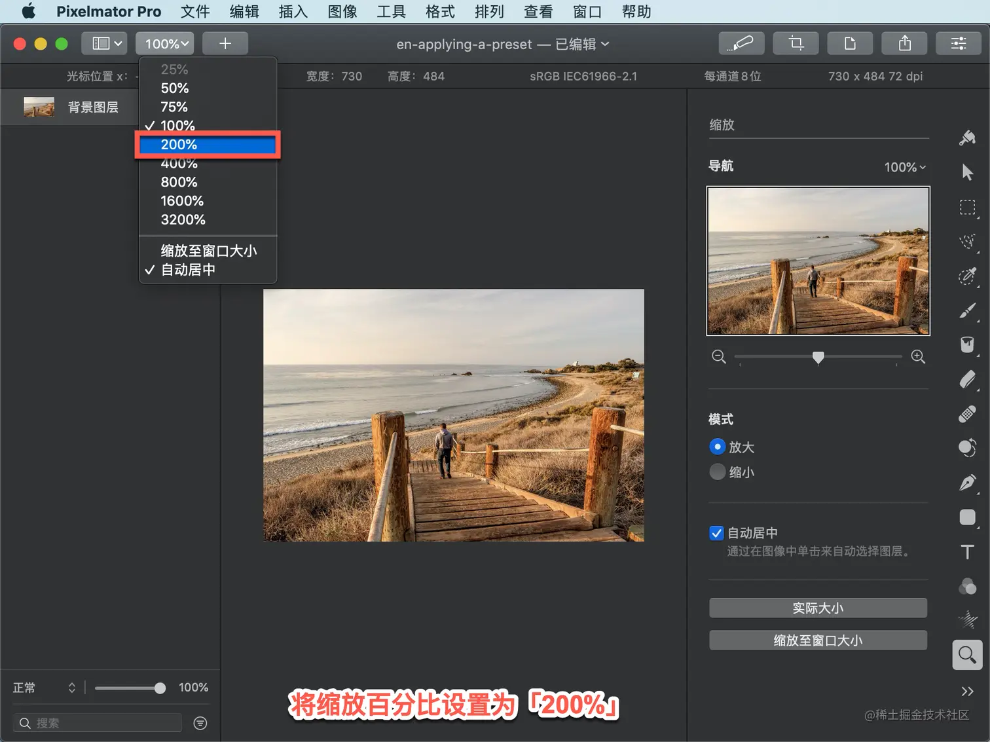Screen dimensions: 990x742
Task: Open the navigator 100% zoom dropdown
Action: 906,167
